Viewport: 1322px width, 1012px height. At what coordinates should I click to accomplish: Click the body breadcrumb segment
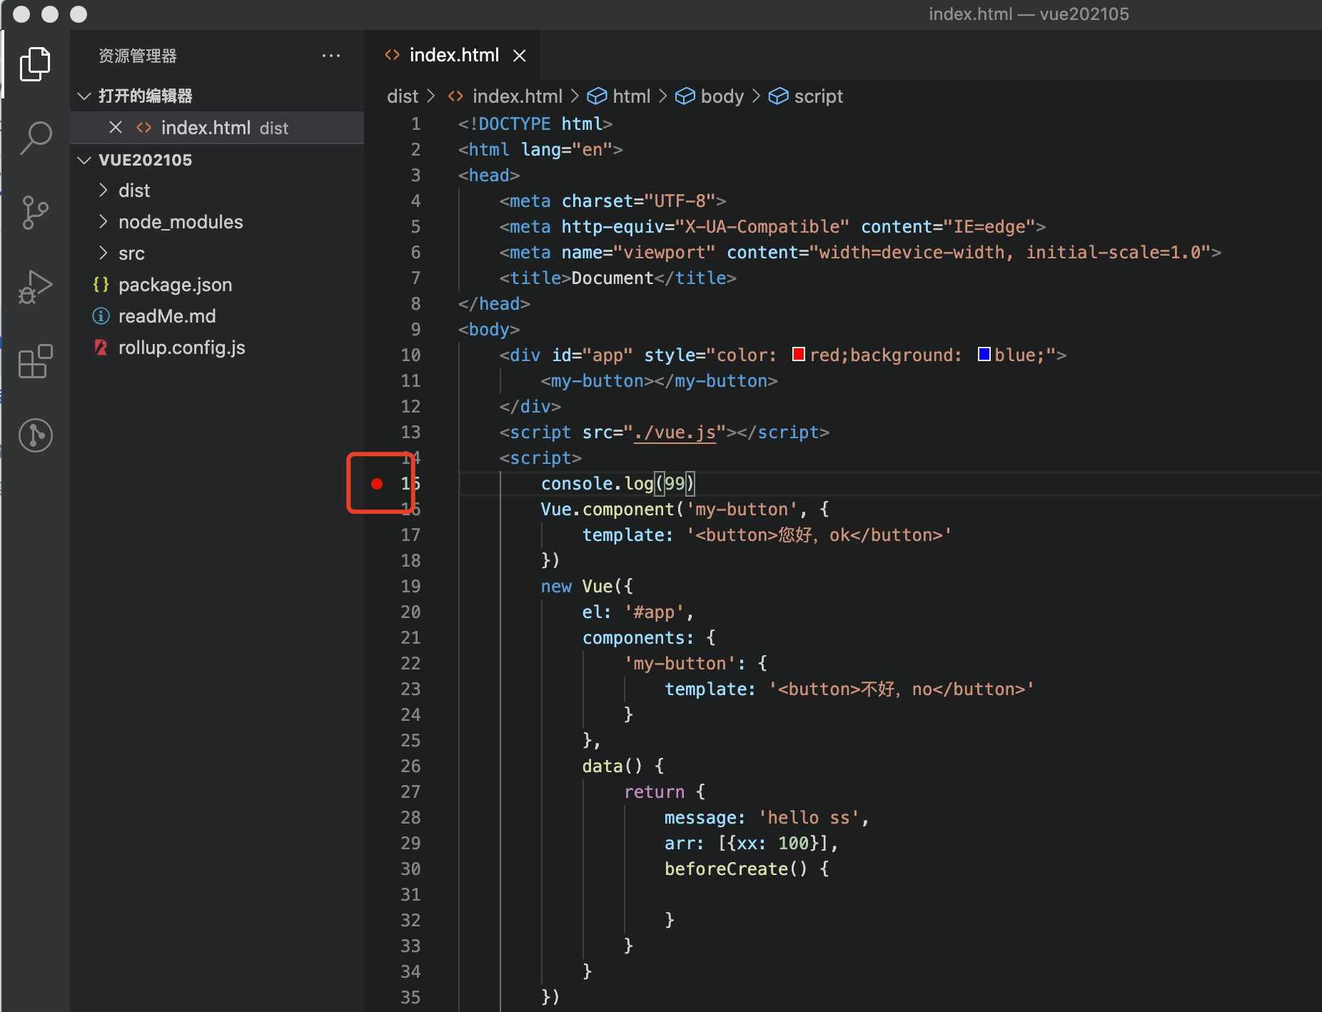coord(722,96)
